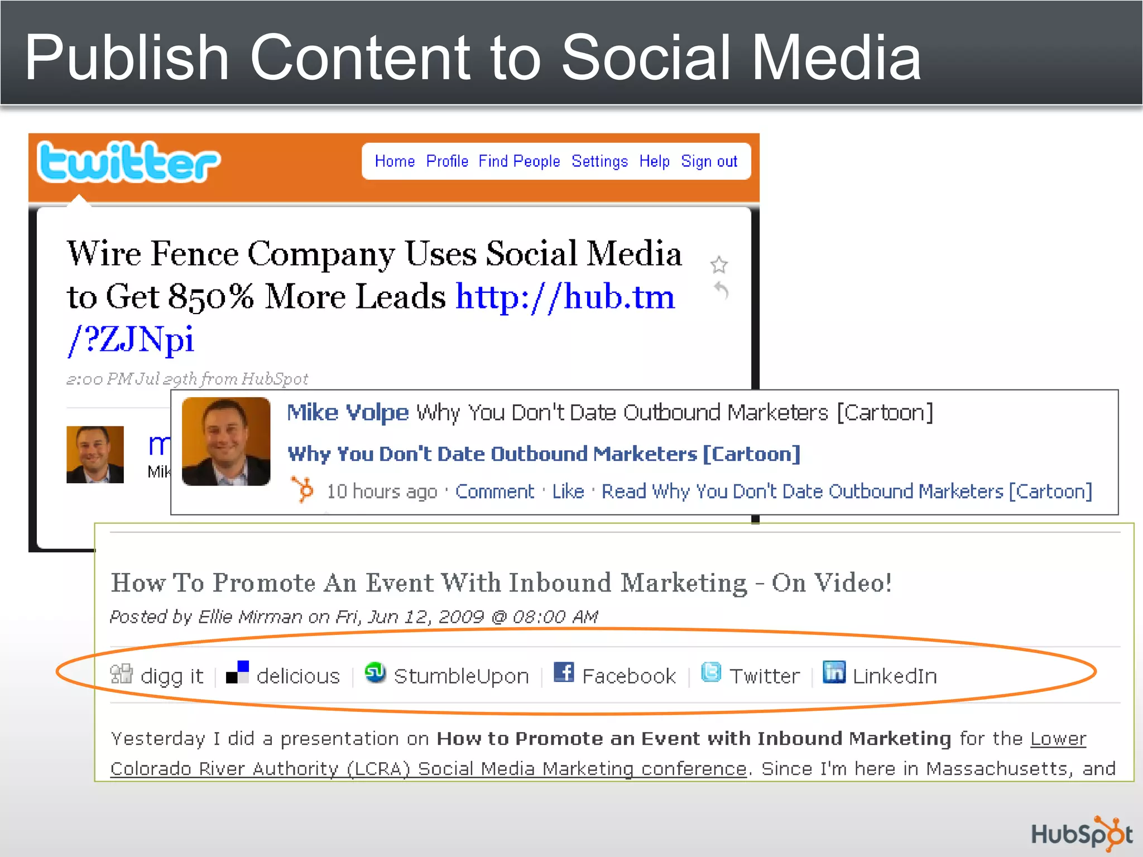Like Mike Volpe's post

pos(568,491)
